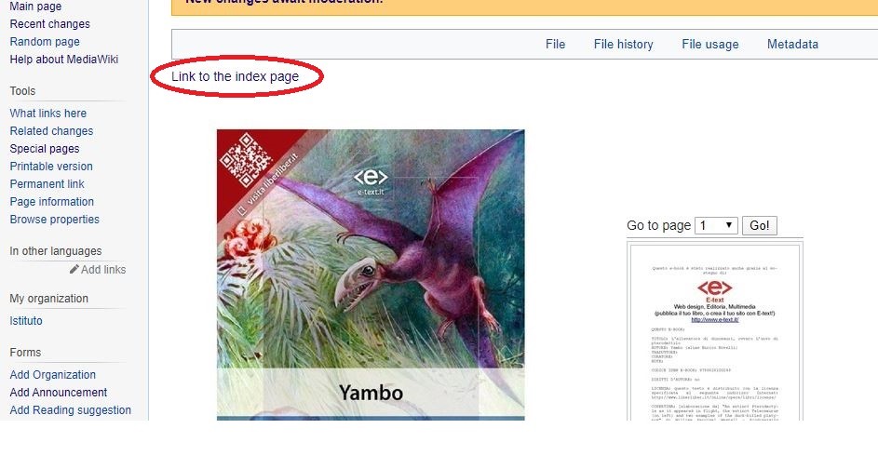Click the Istituto organization link
Viewport: 878px width, 455px height.
click(x=26, y=321)
